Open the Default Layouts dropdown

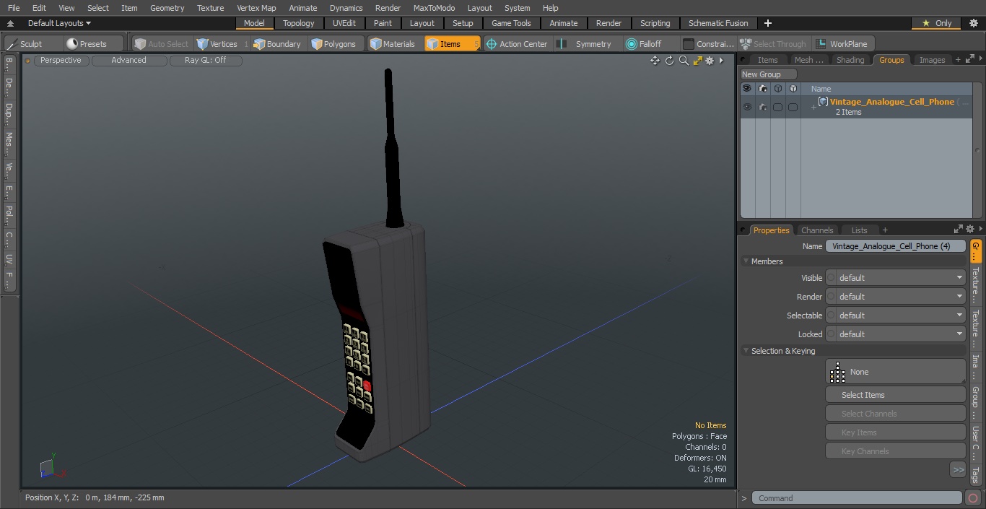pos(59,23)
